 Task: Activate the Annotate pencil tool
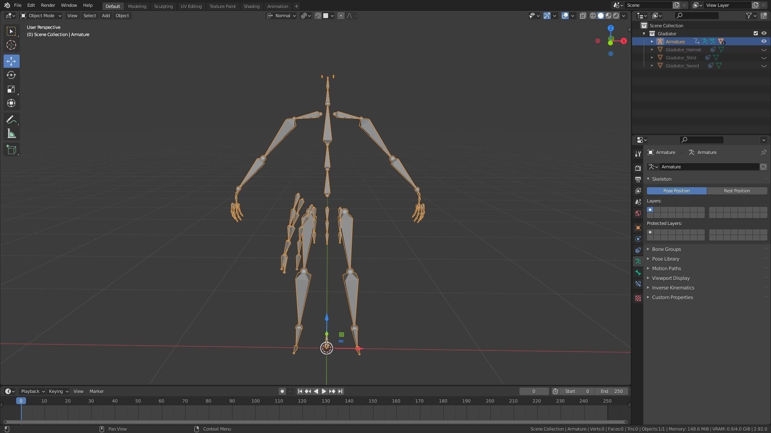(11, 120)
